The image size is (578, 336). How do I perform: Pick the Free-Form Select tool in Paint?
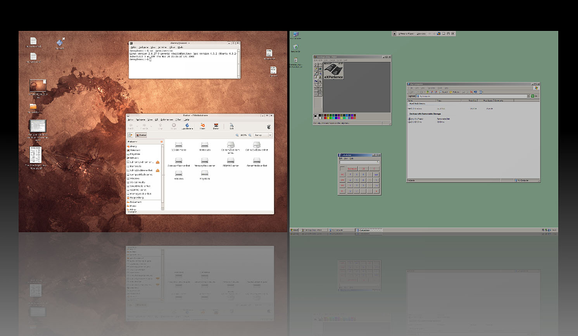pos(316,65)
